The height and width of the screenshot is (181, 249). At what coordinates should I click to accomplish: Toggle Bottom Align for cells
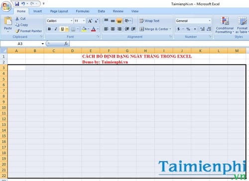coord(119,21)
